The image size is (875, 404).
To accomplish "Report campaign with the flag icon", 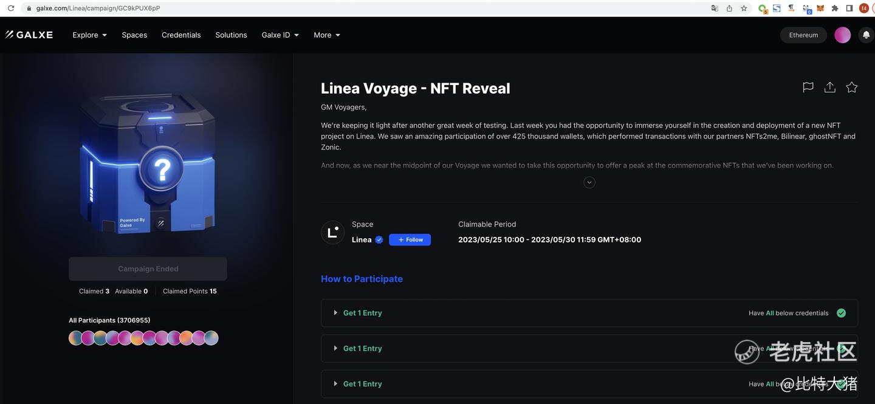I will pos(808,87).
